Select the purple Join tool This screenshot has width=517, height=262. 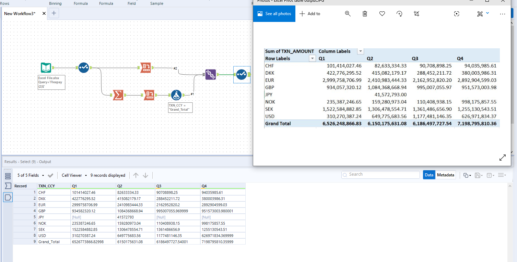tap(211, 74)
